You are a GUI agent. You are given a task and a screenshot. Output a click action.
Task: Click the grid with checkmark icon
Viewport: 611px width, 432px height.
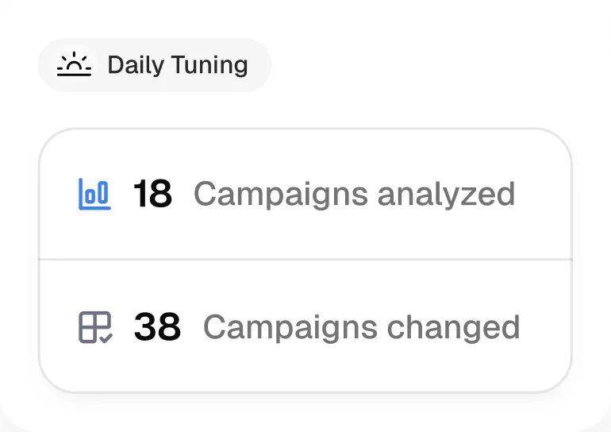[x=96, y=327]
